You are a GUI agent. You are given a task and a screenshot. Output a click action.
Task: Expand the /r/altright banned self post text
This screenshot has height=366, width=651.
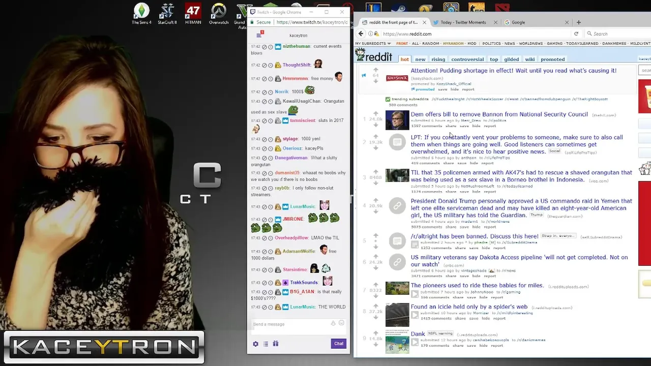[x=415, y=245]
